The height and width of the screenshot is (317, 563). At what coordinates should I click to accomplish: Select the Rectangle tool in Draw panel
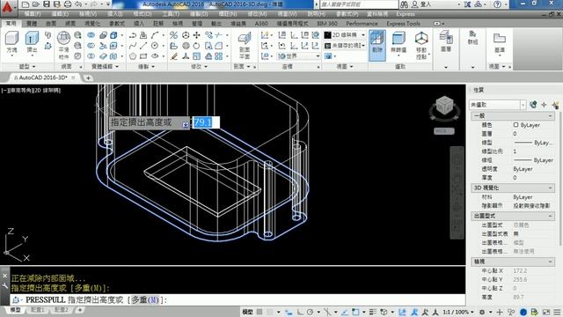click(143, 56)
